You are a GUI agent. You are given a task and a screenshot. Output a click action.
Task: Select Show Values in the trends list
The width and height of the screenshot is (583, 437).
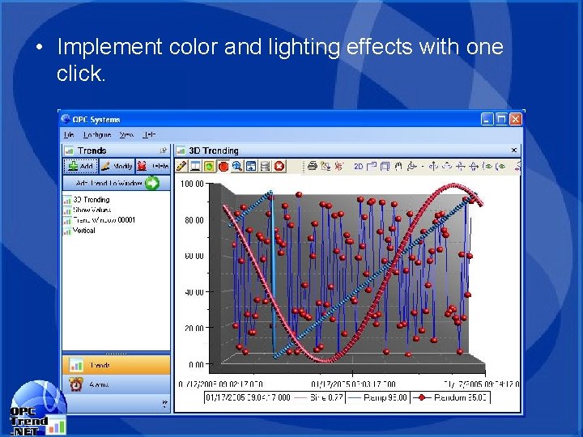click(x=91, y=210)
